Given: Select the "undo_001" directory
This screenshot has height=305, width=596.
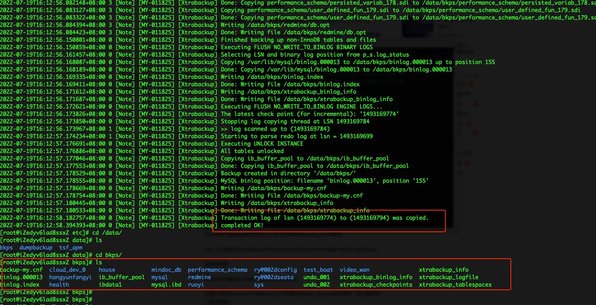Looking at the screenshot, I should (317, 277).
